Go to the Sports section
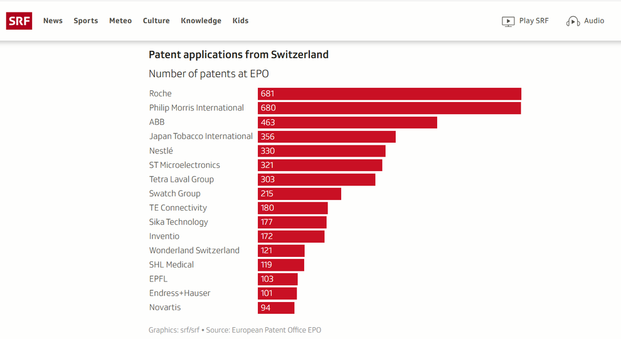The height and width of the screenshot is (339, 621). 86,21
